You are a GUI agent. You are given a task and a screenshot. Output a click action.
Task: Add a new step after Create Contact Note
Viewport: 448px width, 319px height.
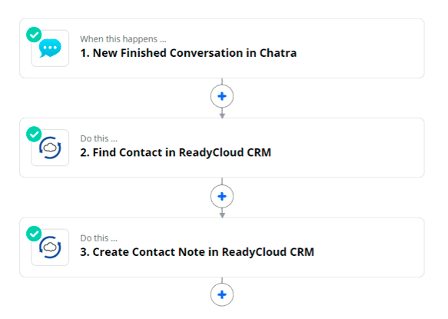tap(222, 294)
